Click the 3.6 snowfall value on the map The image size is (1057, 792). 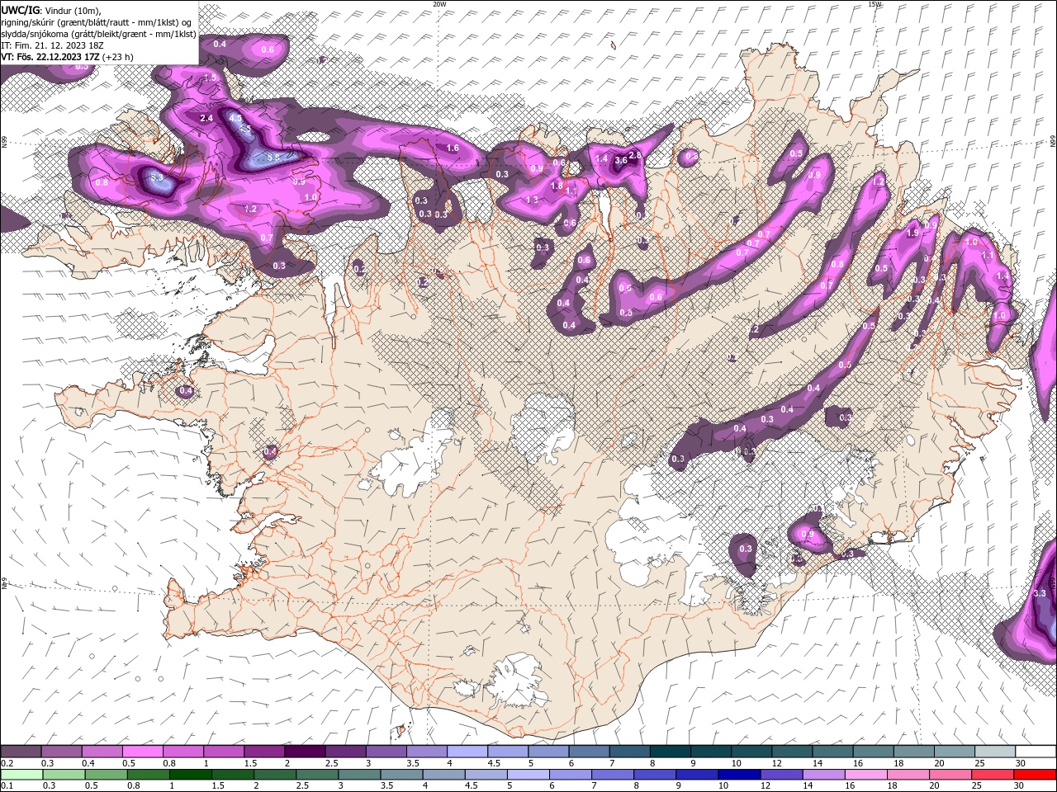(621, 161)
